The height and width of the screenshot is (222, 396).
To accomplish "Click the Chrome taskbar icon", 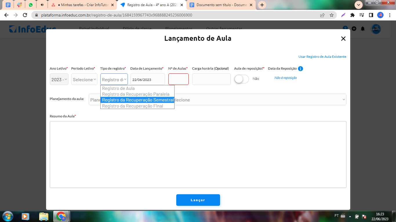I will [61, 216].
